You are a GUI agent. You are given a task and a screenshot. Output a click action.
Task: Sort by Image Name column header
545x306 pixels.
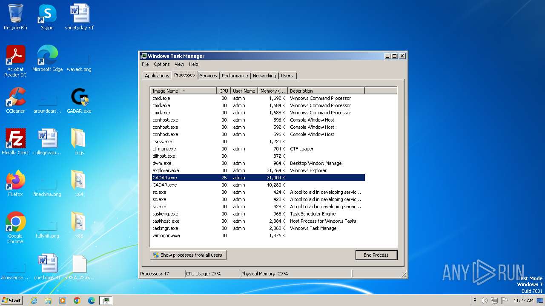[184, 91]
